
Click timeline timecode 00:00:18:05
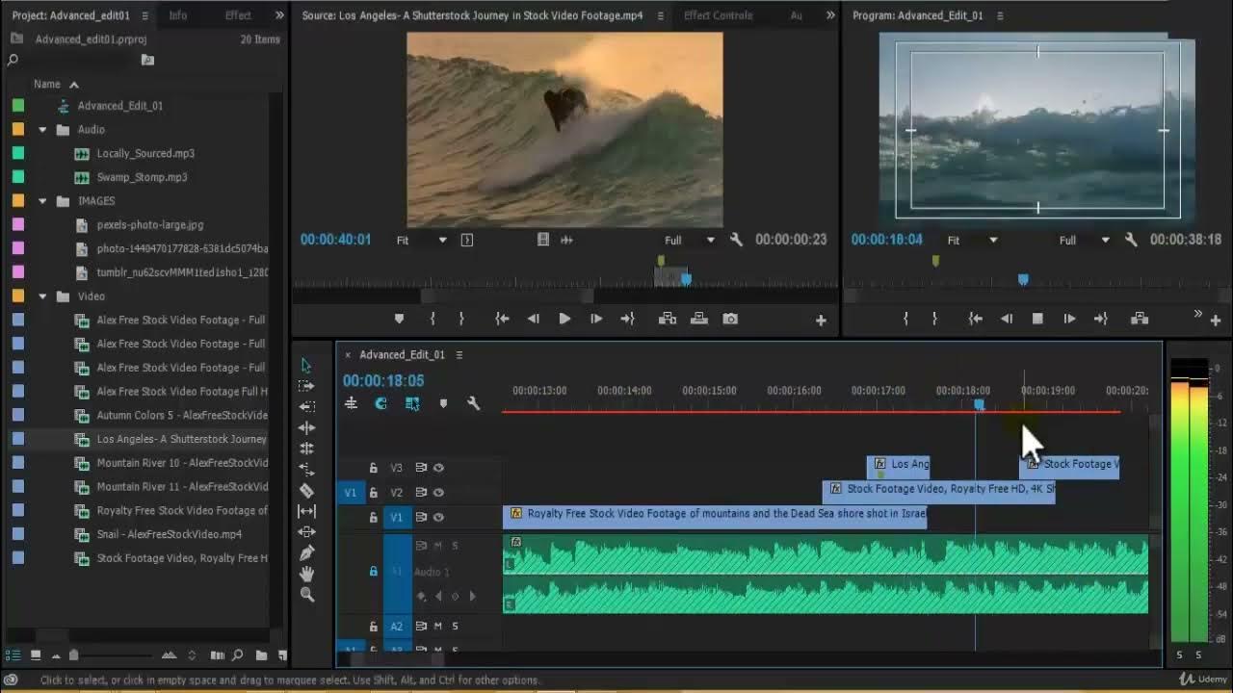(383, 381)
